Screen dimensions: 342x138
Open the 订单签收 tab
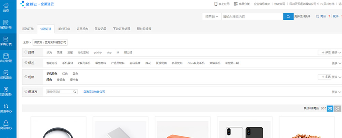point(82,29)
